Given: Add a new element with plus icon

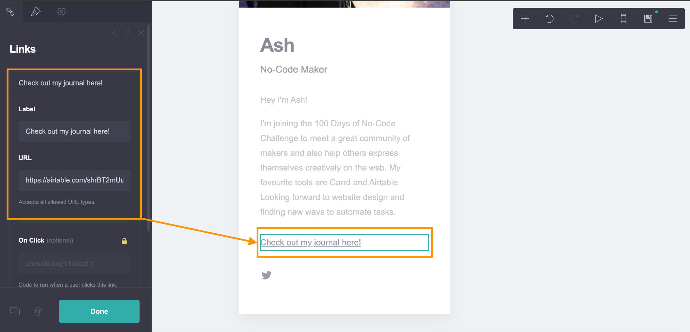Looking at the screenshot, I should pyautogui.click(x=525, y=19).
